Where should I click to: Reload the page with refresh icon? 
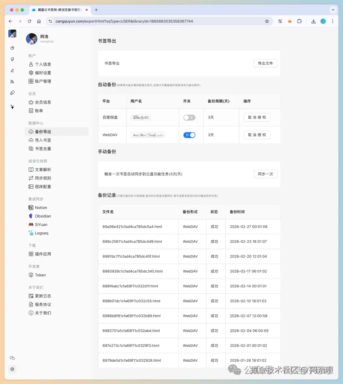coord(30,21)
